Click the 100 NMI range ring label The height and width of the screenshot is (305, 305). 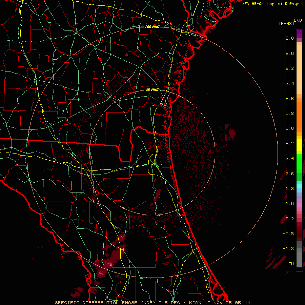coord(152,27)
